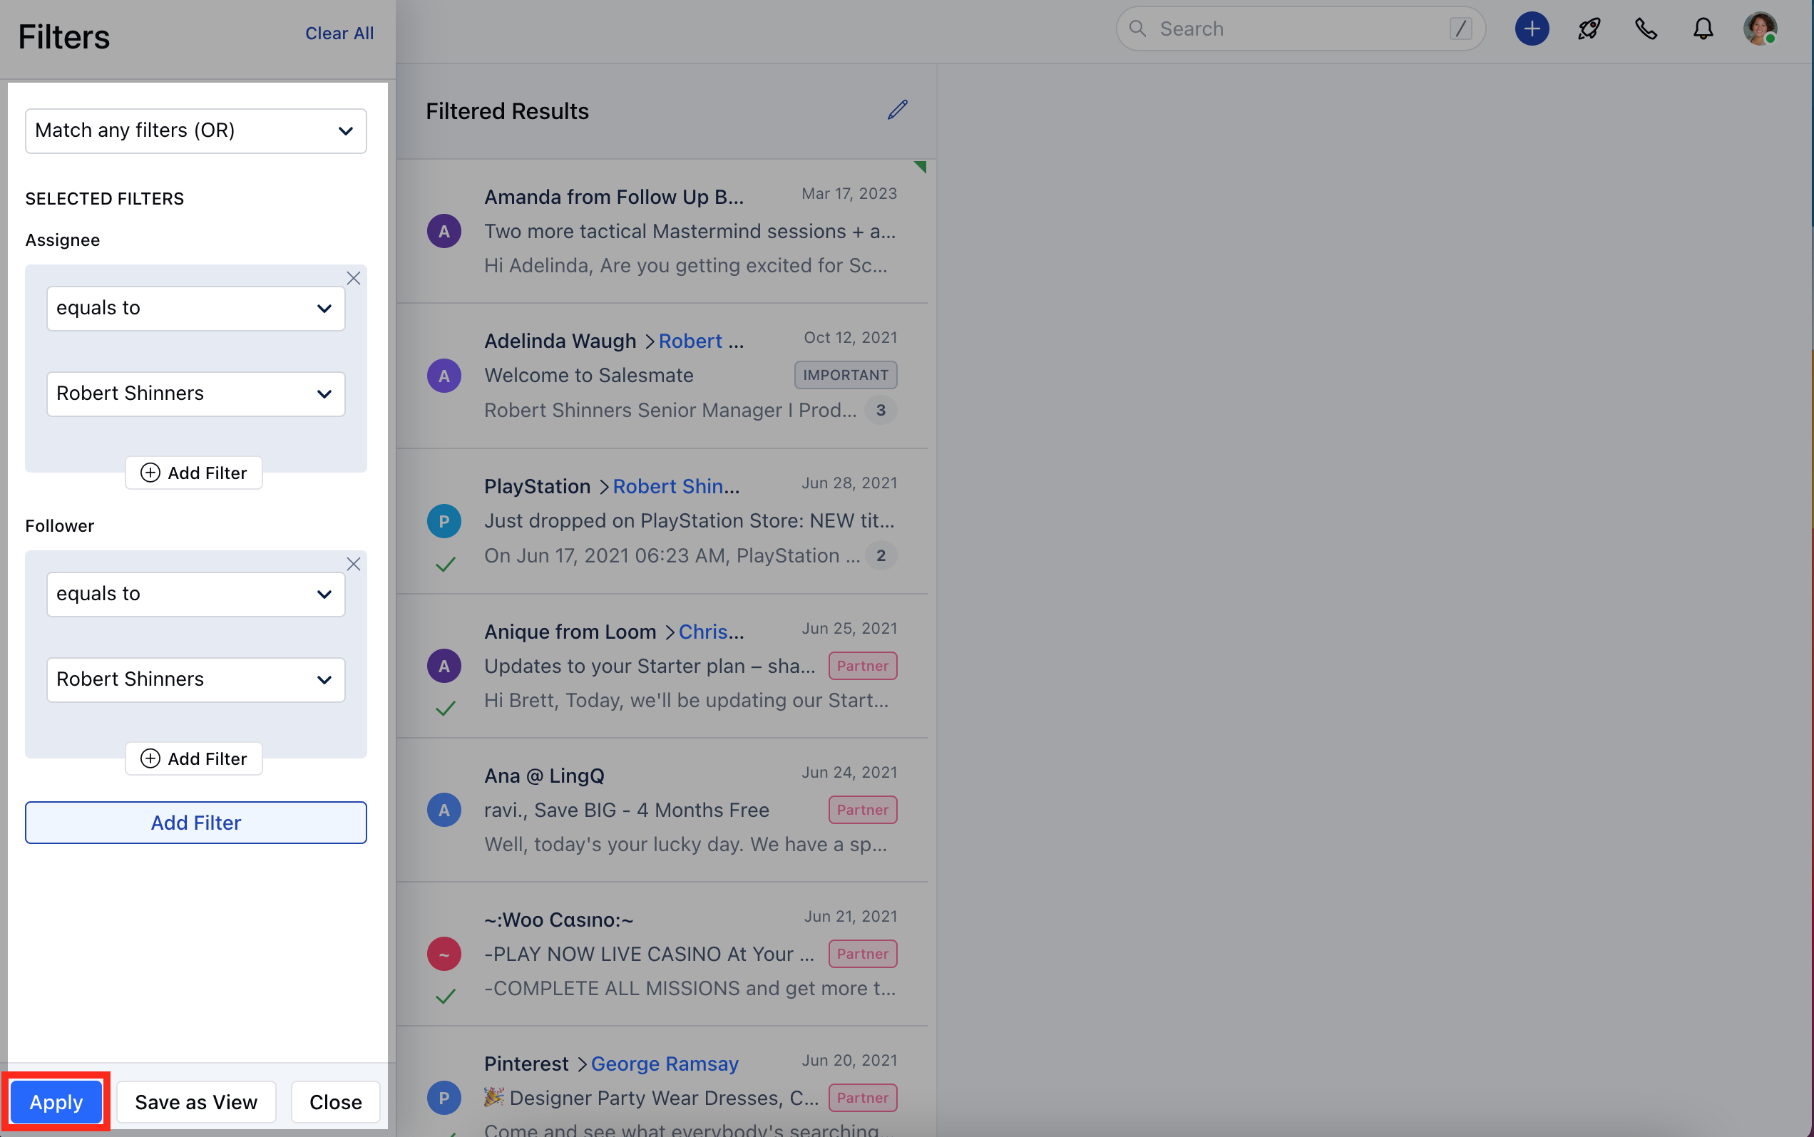Remove the Follower filter with its X
The width and height of the screenshot is (1814, 1137).
coord(354,564)
